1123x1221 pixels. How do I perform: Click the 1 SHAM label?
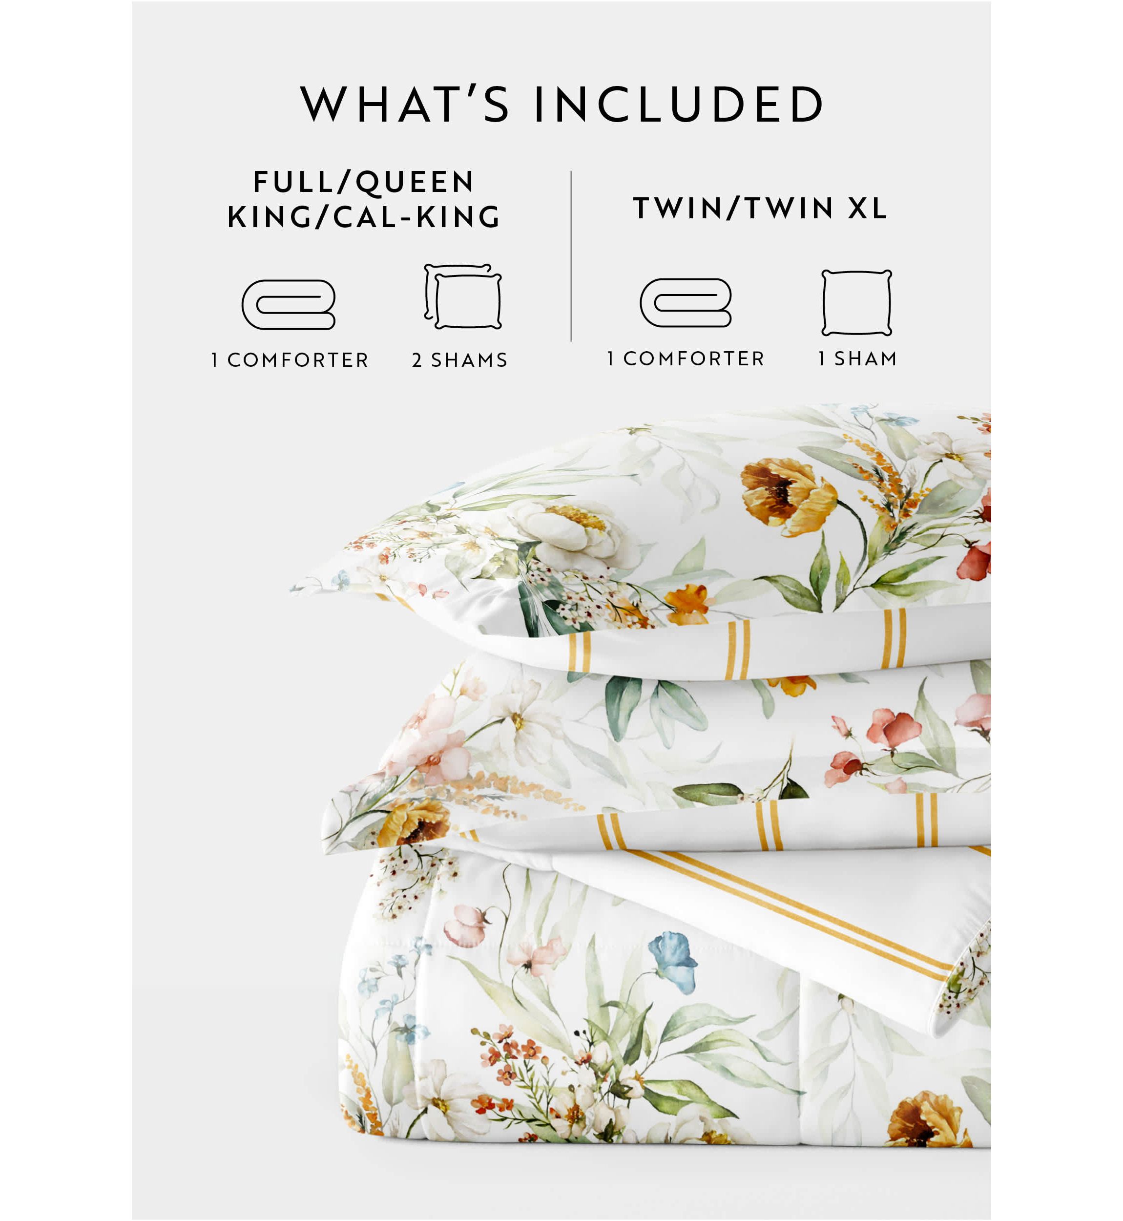pos(857,358)
